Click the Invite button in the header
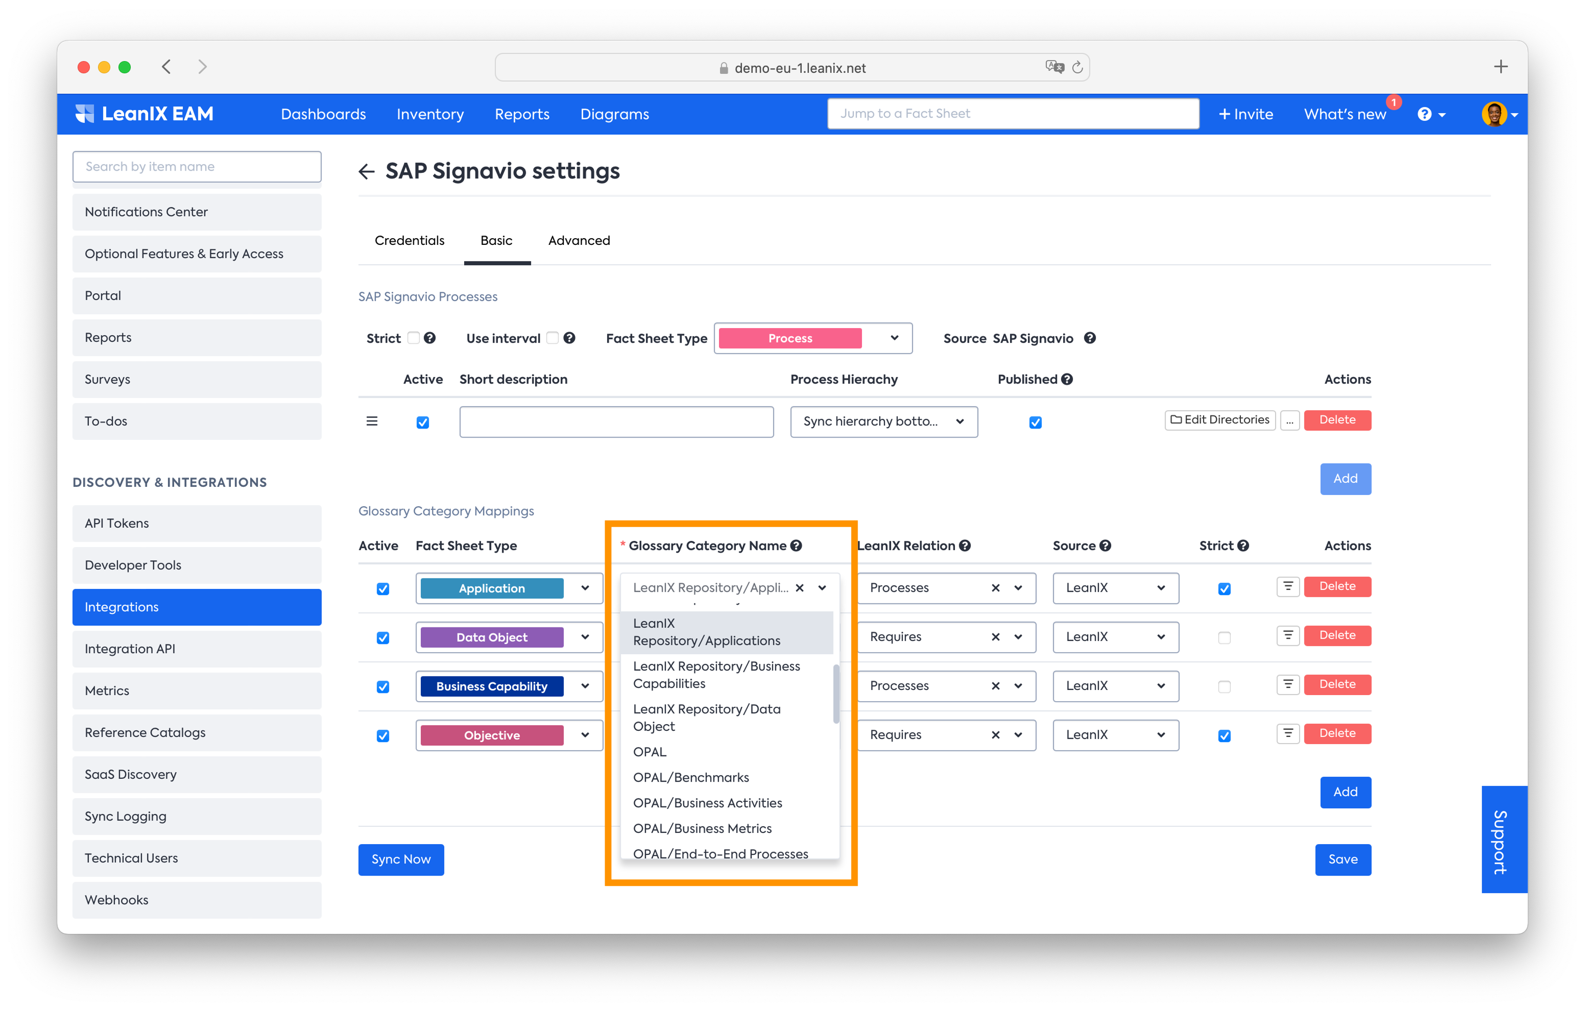 [1246, 114]
